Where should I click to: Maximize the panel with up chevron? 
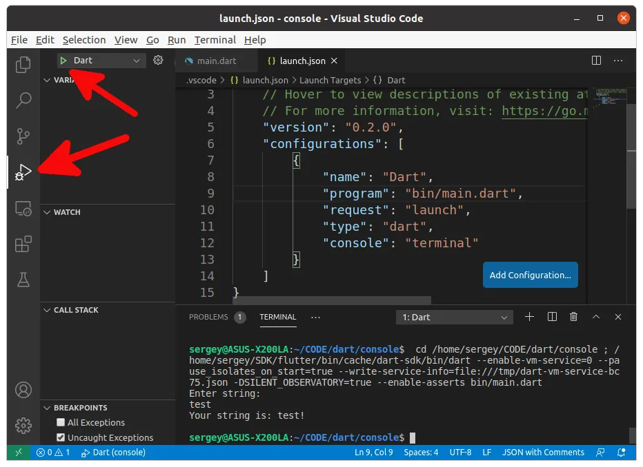(x=596, y=317)
